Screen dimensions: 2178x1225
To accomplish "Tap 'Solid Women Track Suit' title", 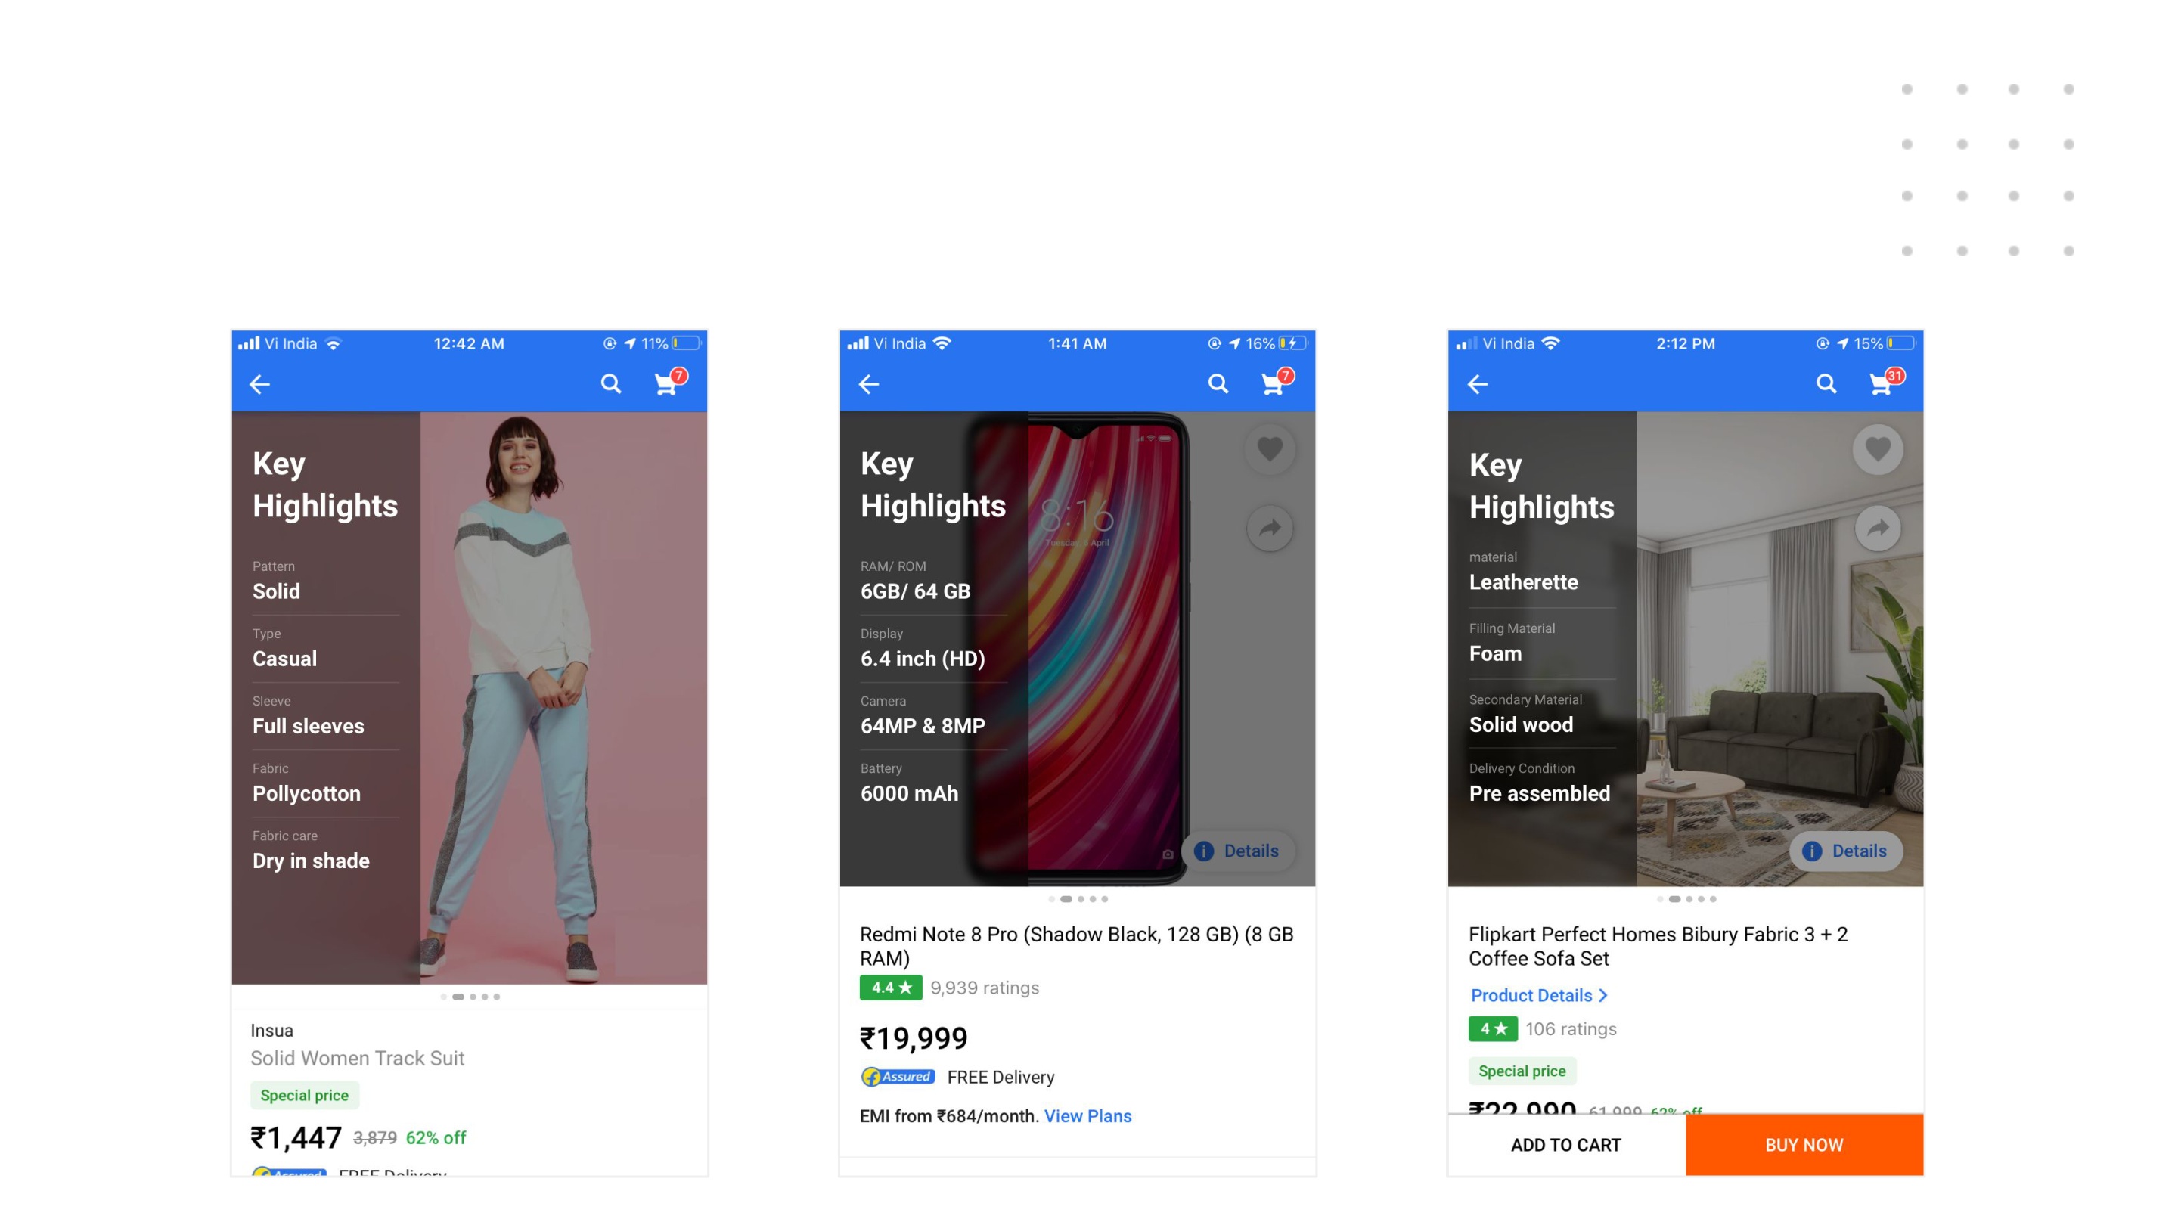I will coord(358,1059).
